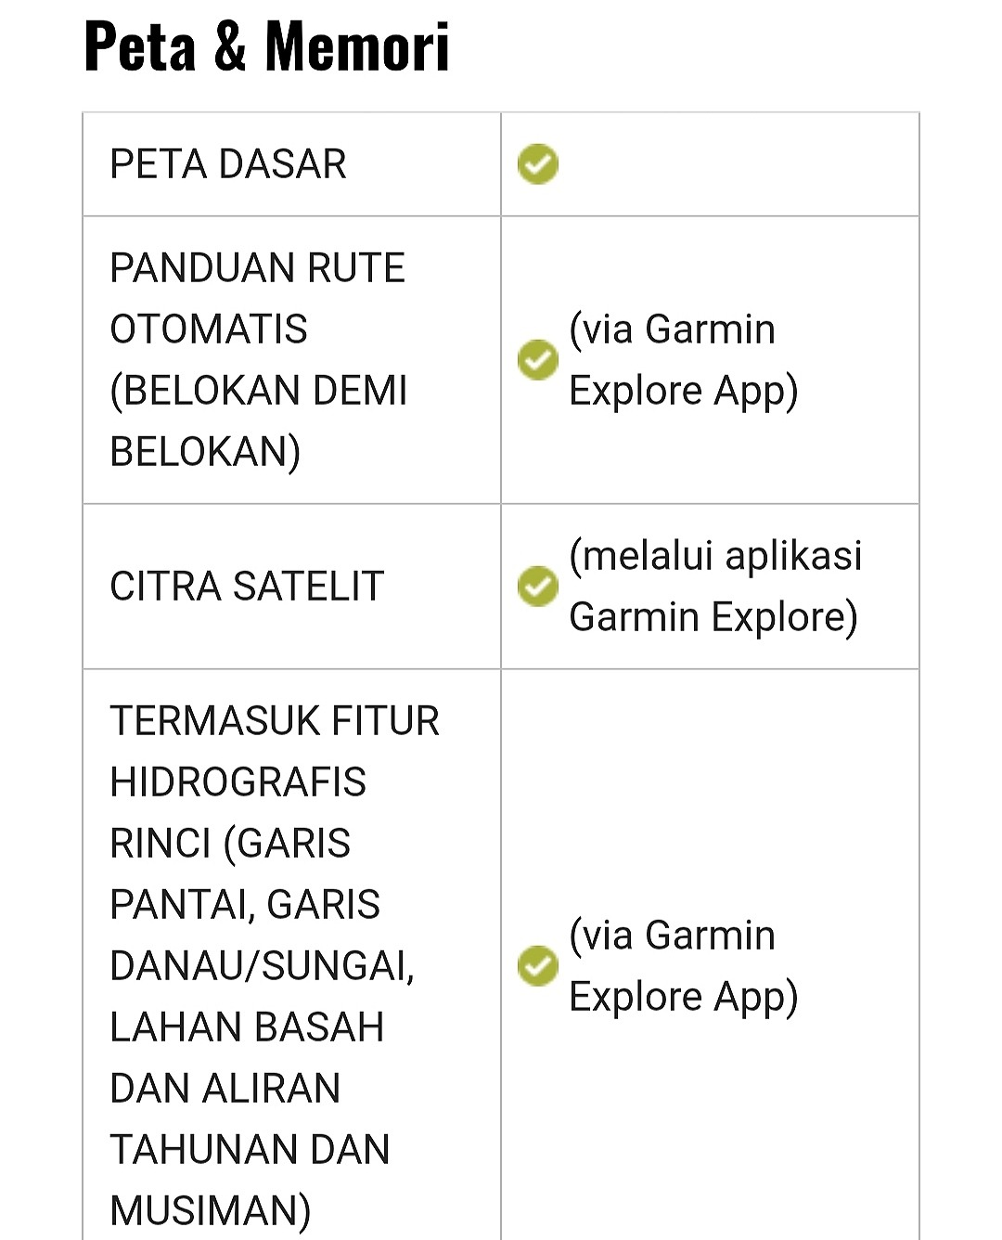Click "(melalui aplikasi Garmin Explore)" note

[x=714, y=587]
